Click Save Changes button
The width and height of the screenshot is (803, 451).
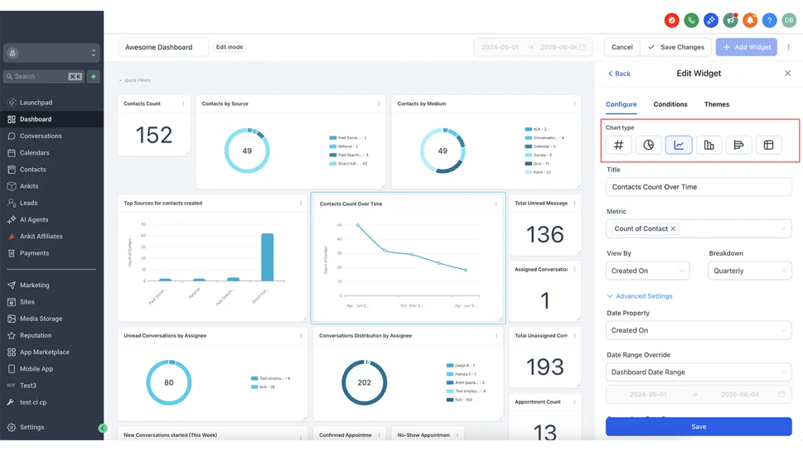click(676, 47)
